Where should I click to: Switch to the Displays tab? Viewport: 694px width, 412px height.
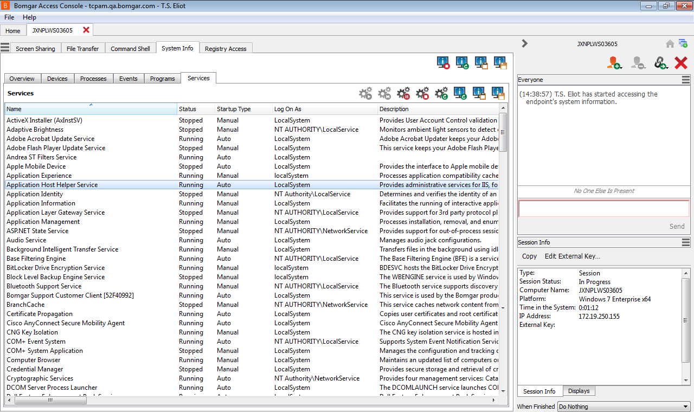click(x=579, y=390)
